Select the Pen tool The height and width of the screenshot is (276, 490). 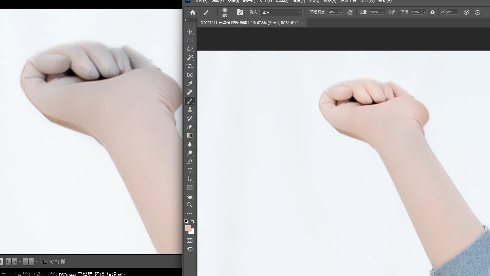click(190, 161)
